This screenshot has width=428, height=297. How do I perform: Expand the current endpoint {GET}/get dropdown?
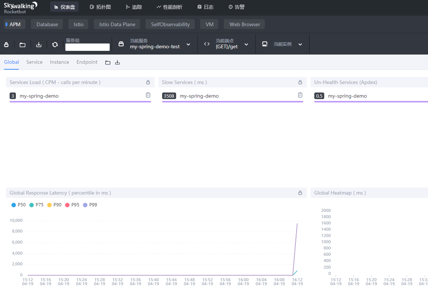pos(227,44)
